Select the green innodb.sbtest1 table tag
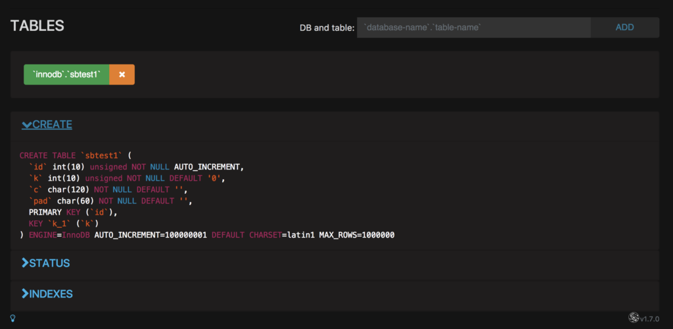Screen dimensions: 673x329 click(66, 75)
